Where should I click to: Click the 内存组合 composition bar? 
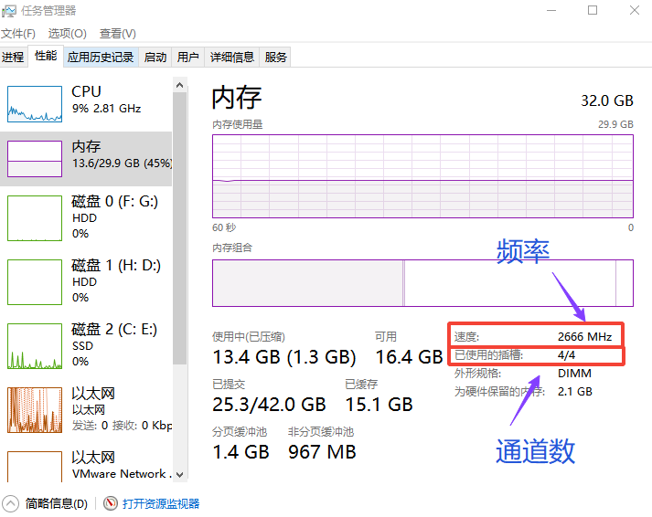tap(422, 283)
